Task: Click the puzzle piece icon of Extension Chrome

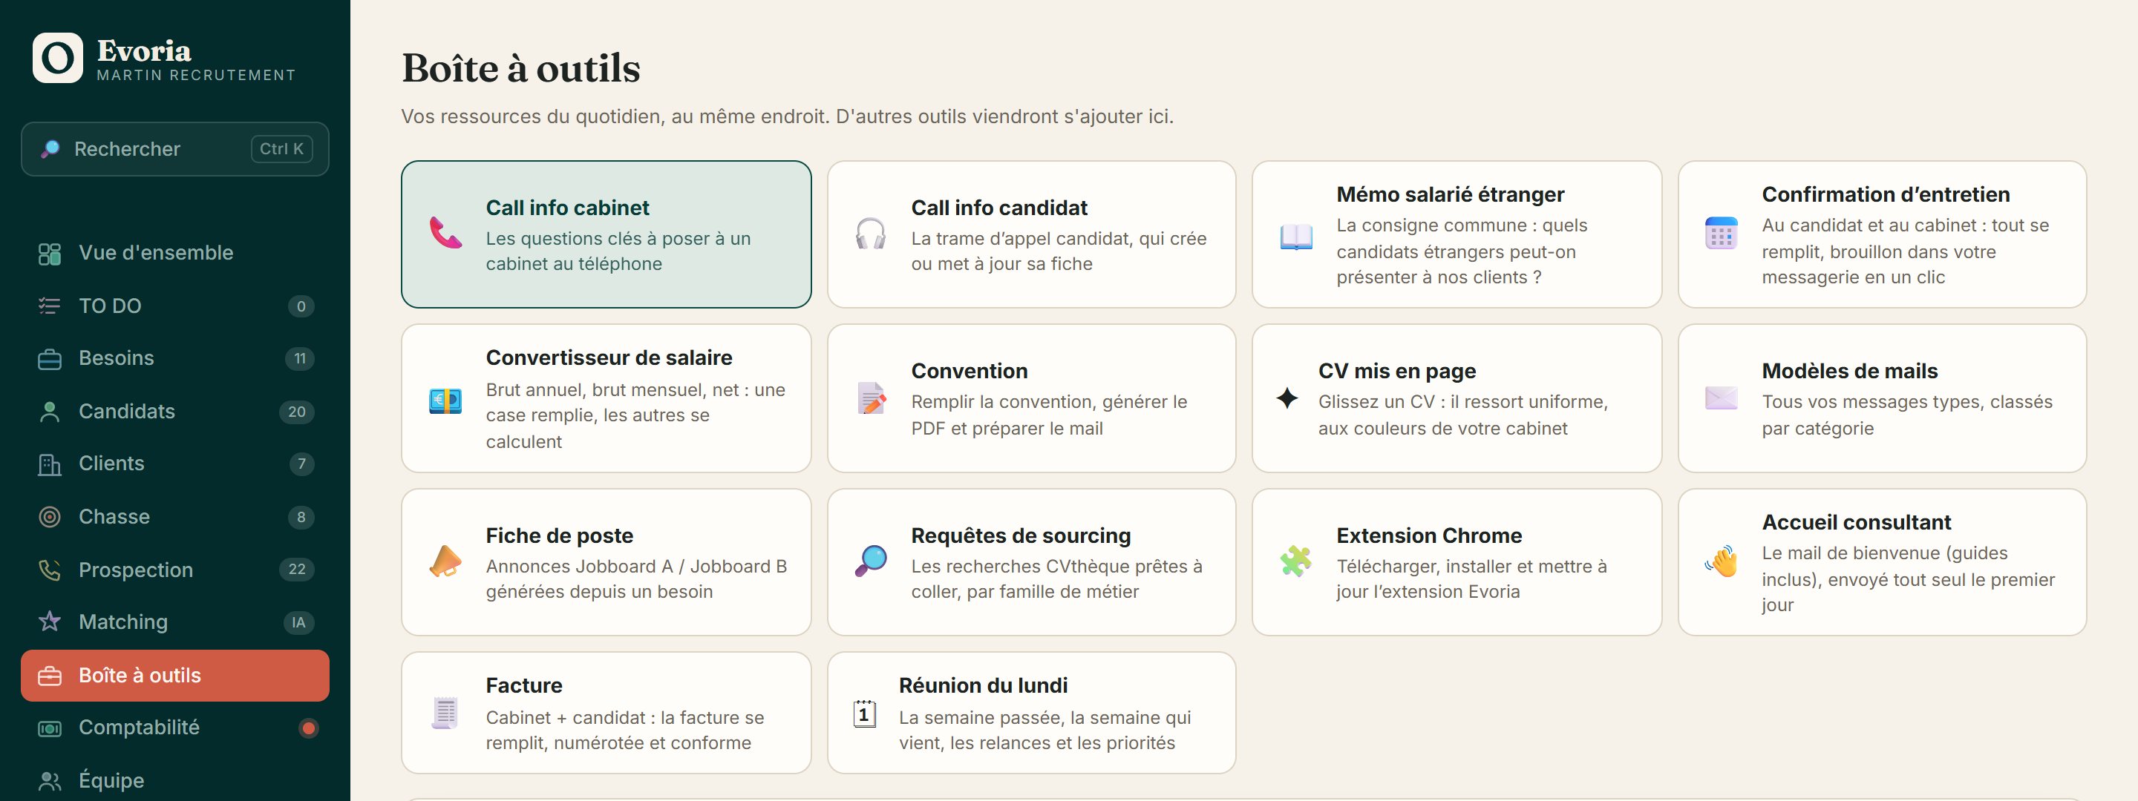Action: 1296,561
